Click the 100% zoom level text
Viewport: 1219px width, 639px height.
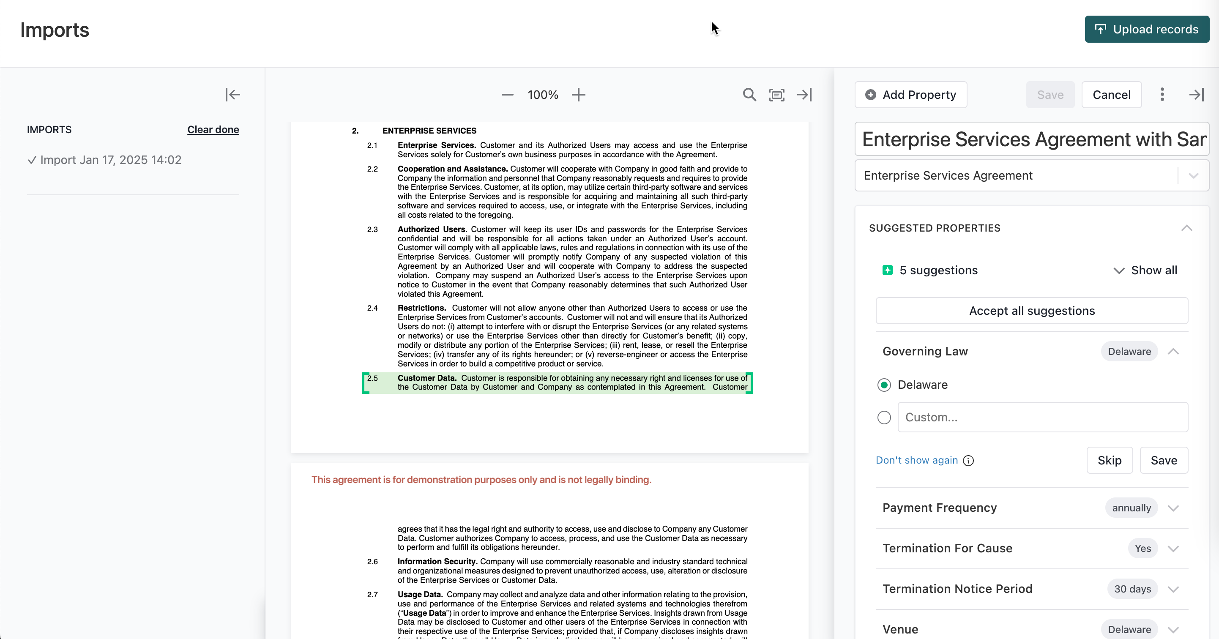tap(543, 95)
